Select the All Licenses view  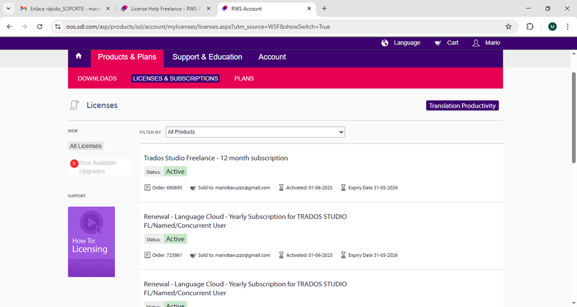(x=85, y=146)
